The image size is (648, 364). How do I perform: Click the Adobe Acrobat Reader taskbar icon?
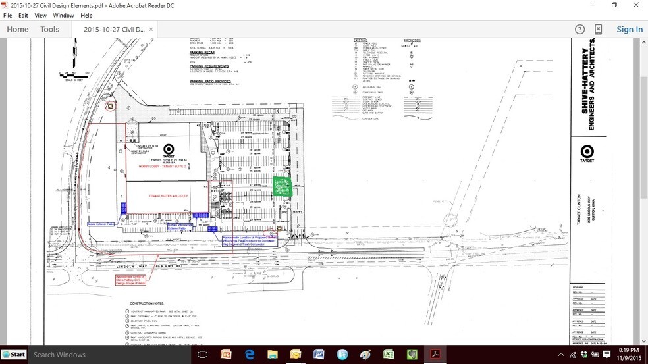[435, 355]
